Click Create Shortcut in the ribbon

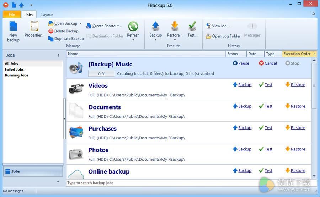click(104, 26)
